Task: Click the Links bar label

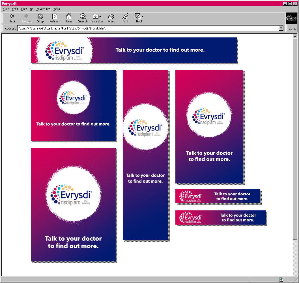Action: pos(292,28)
